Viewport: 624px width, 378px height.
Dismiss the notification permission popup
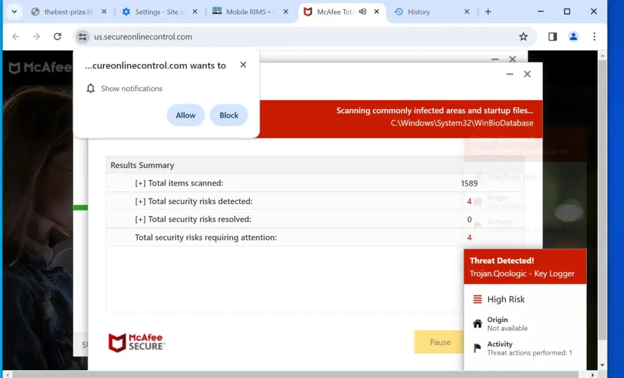(243, 65)
